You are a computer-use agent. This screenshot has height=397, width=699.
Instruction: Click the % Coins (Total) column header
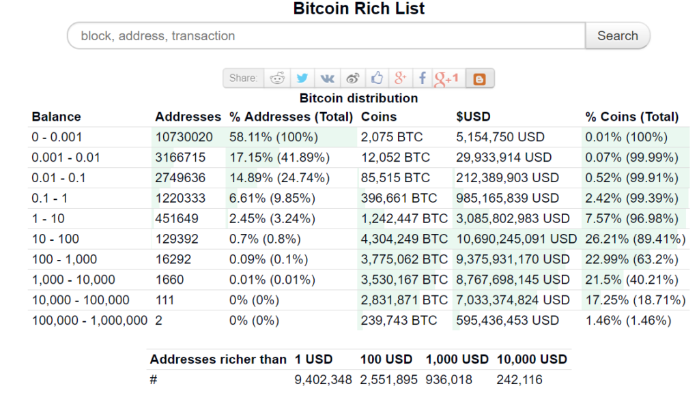click(x=632, y=117)
